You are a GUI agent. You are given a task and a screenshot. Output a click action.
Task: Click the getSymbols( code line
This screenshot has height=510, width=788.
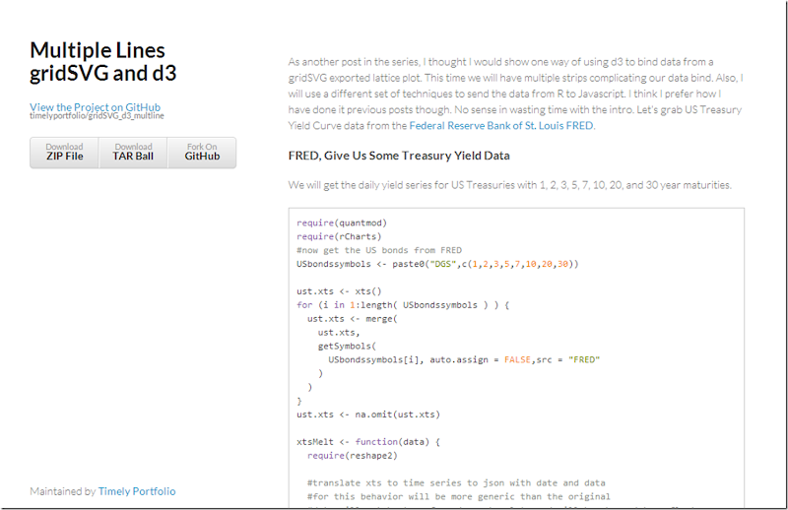(347, 346)
